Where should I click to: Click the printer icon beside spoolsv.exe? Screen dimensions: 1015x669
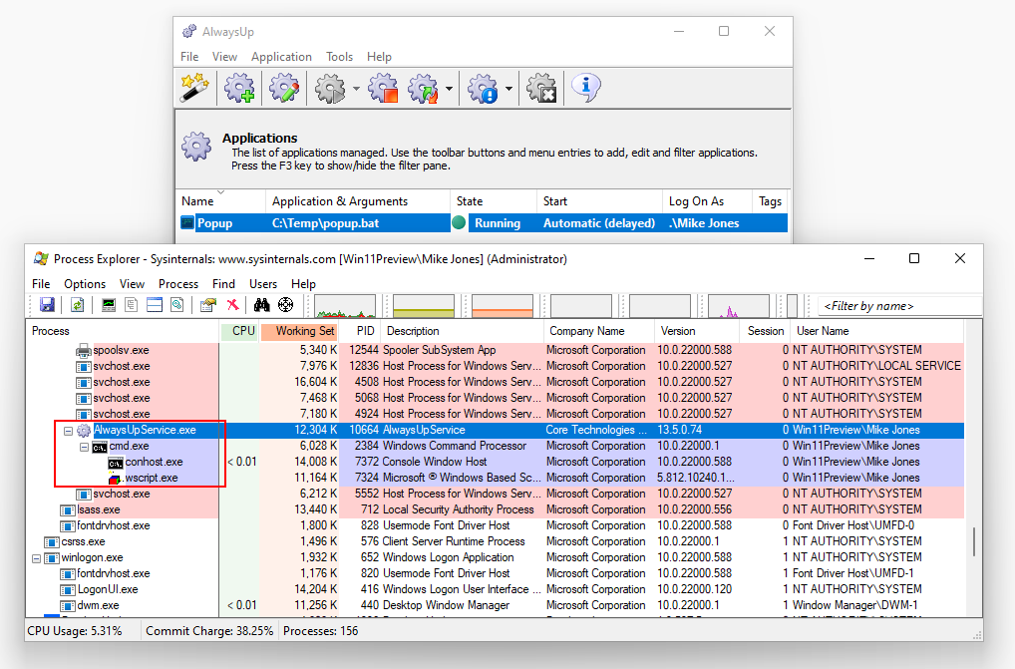pos(84,351)
